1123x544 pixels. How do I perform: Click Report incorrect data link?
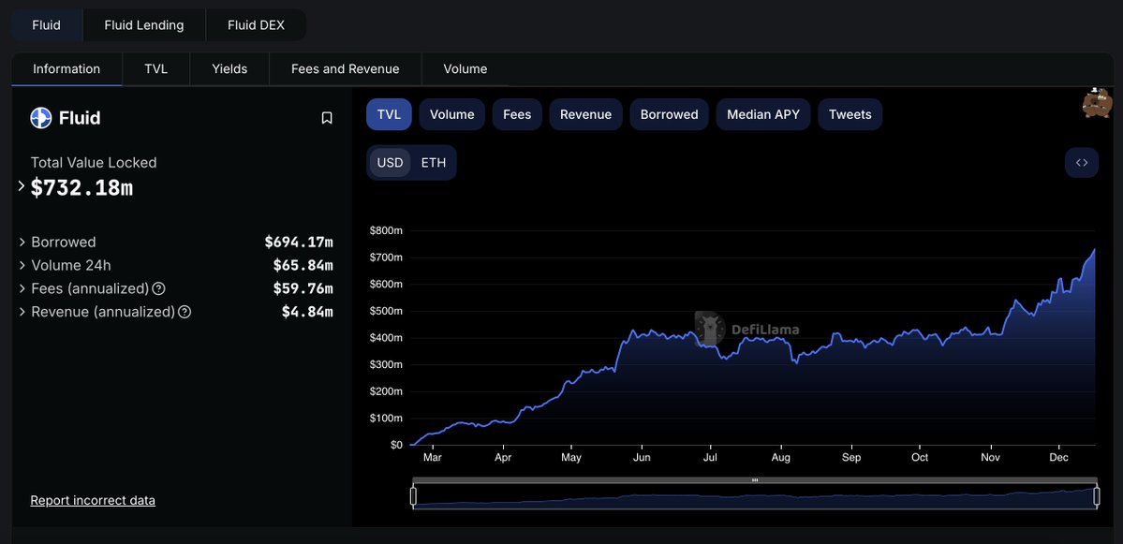point(93,500)
